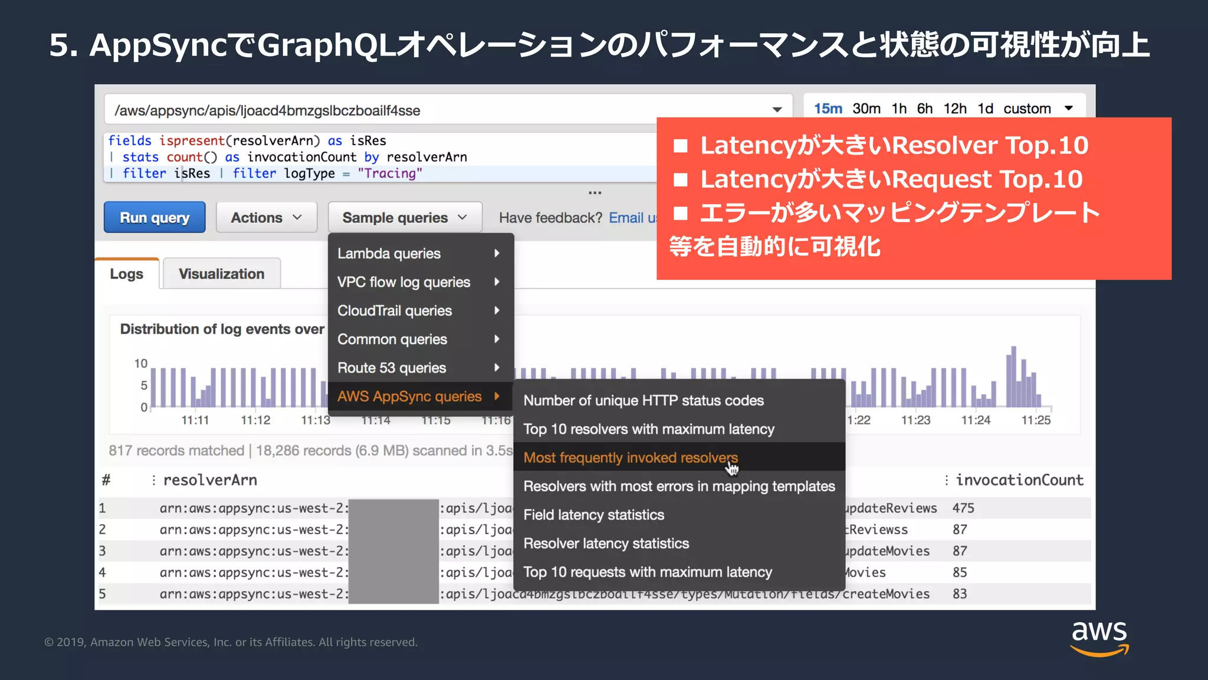Expand the arrow beside CloudTrail queries
Viewport: 1208px width, 680px height.
coord(497,310)
